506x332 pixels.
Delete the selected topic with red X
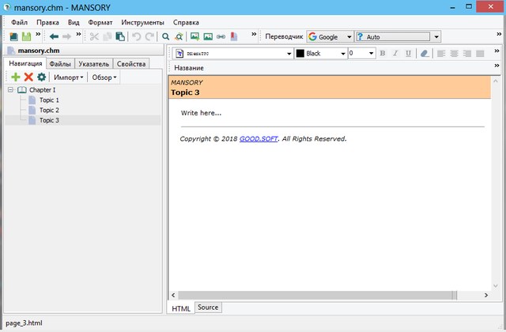[x=28, y=77]
